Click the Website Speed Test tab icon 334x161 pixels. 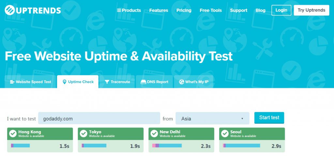(x=12, y=82)
